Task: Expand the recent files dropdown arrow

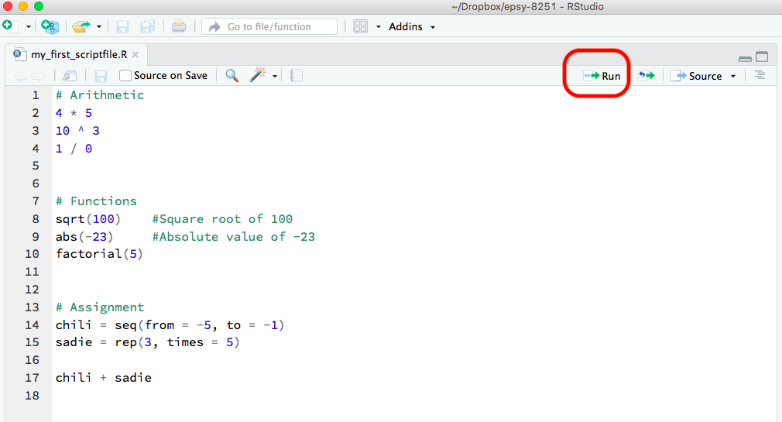Action: [99, 26]
